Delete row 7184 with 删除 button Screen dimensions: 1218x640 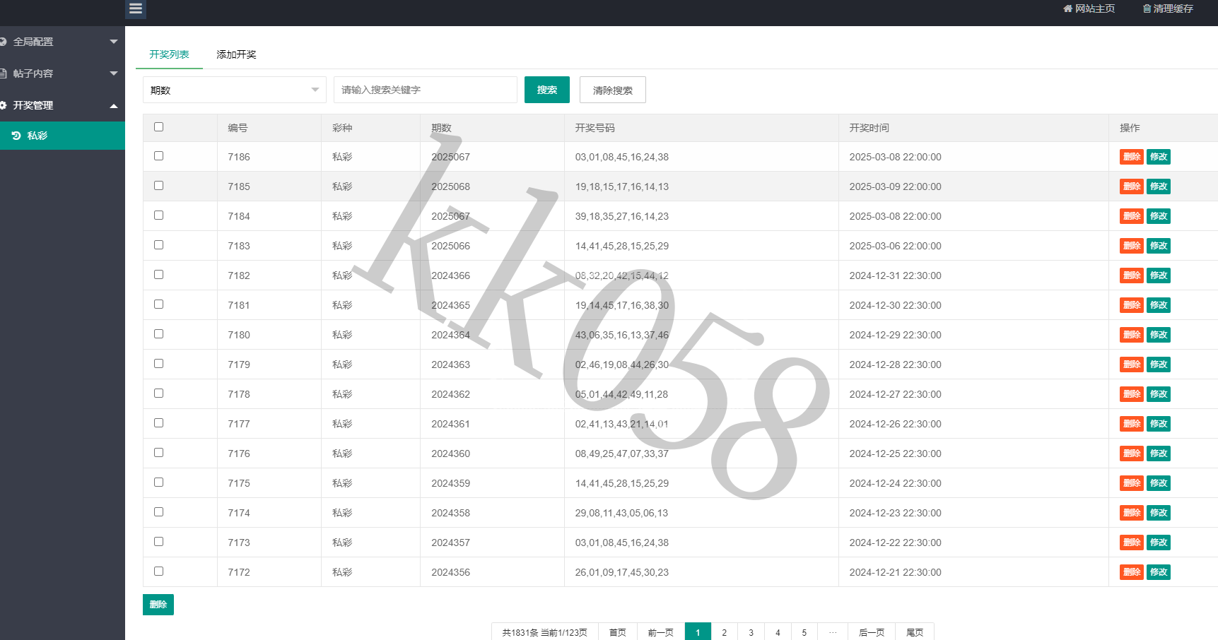pos(1132,216)
